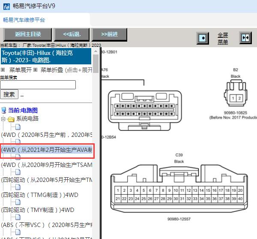Image resolution: width=257 pixels, height=239 pixels.
Task: Open ABS（不带VSC）2020年5月生产前 item
Action: pyautogui.click(x=46, y=225)
